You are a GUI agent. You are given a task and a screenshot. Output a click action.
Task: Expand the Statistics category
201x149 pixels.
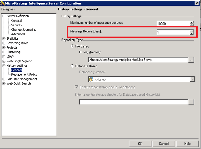click(4, 39)
